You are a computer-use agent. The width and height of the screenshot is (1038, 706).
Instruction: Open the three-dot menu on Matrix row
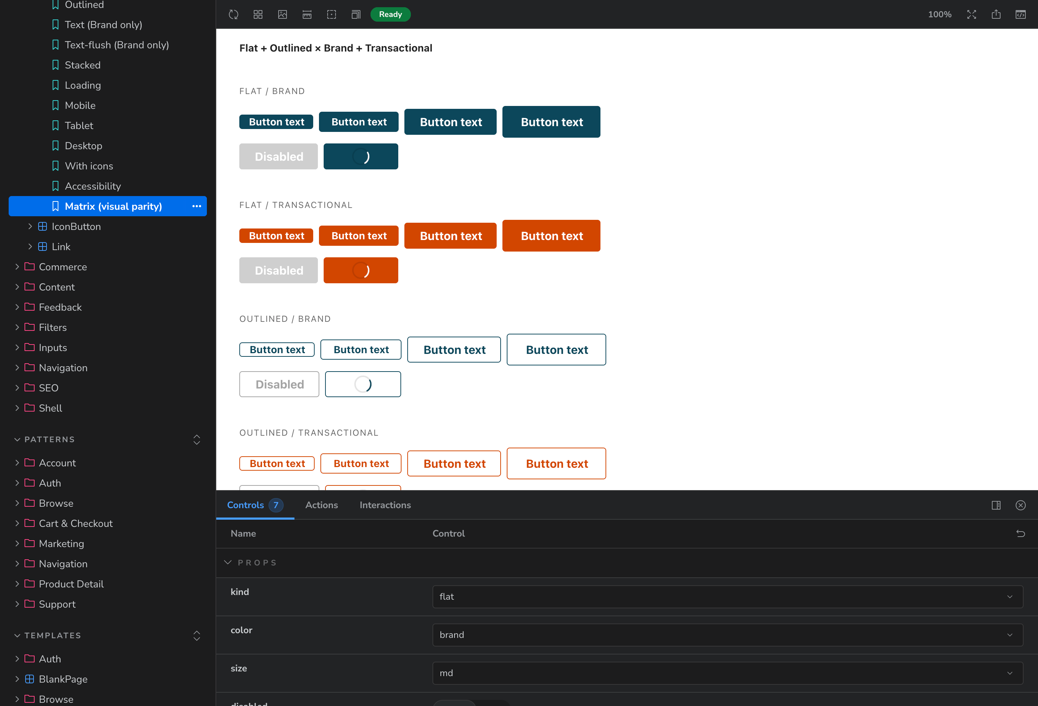pyautogui.click(x=196, y=206)
